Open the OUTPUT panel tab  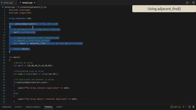pos(18,107)
